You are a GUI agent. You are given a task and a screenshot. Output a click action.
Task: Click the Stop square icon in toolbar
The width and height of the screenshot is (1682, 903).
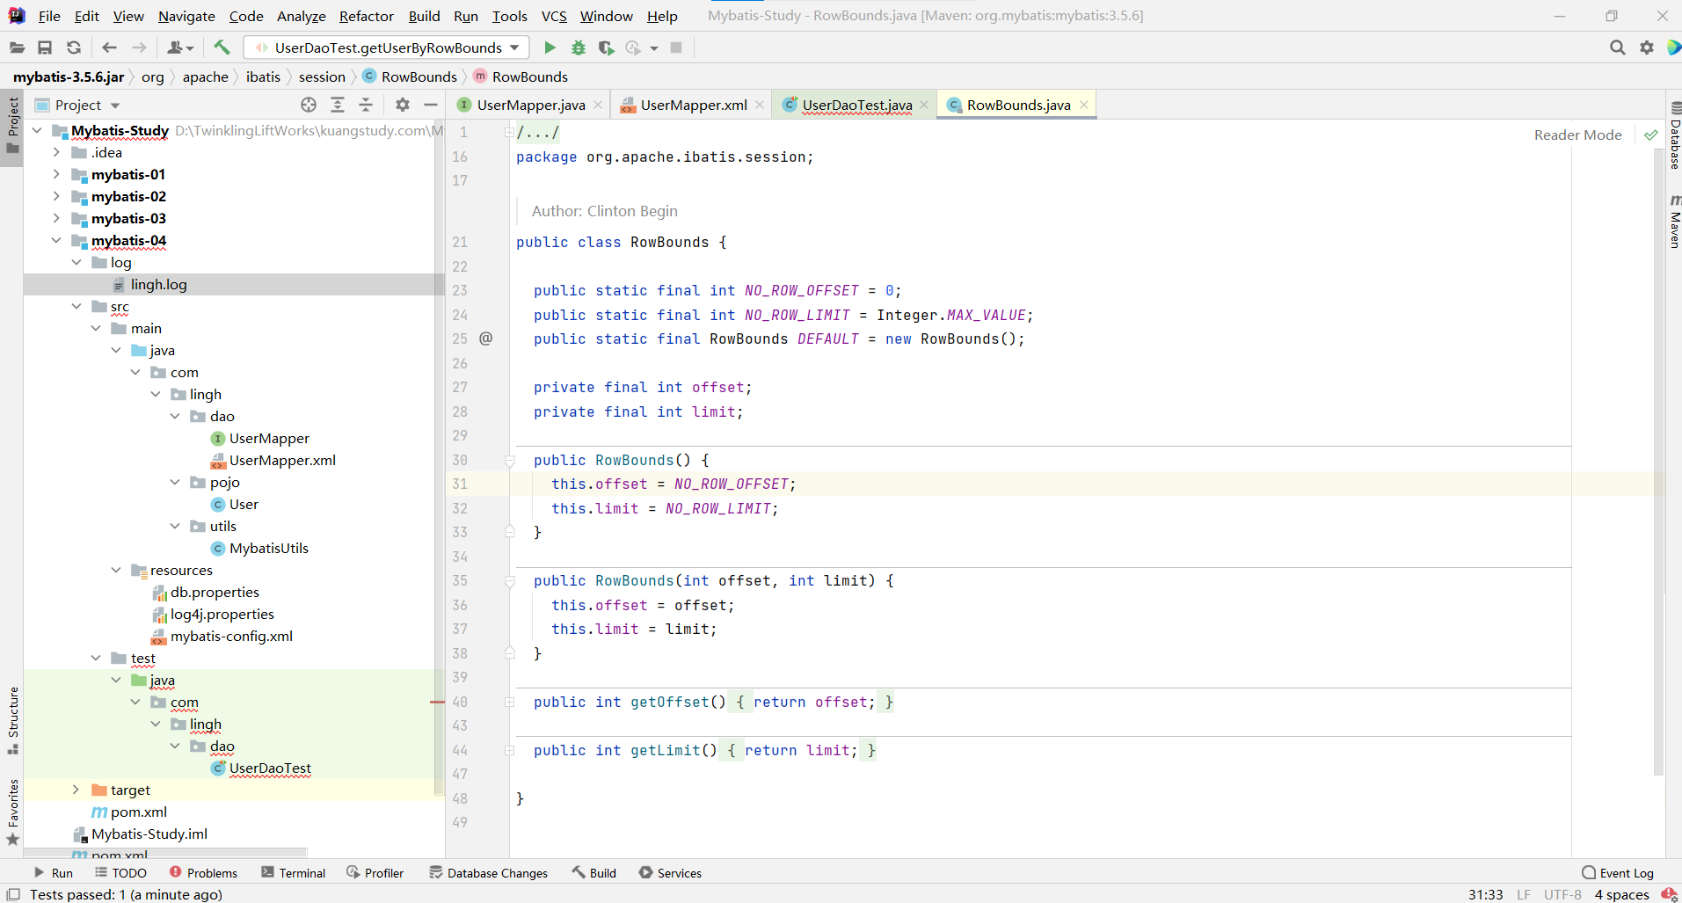pos(676,47)
